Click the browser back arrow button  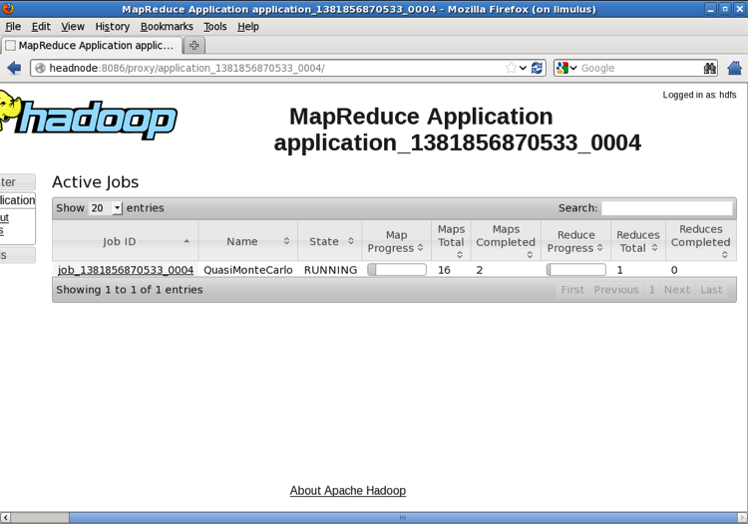(x=14, y=68)
